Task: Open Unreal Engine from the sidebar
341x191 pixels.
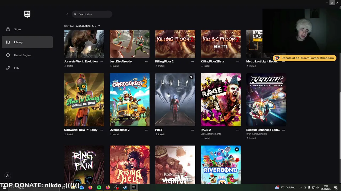Action: coord(27,55)
